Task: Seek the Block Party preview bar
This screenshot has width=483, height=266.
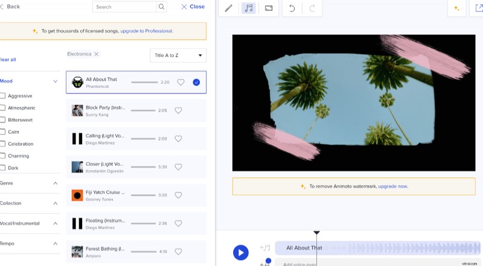Action: click(x=143, y=110)
